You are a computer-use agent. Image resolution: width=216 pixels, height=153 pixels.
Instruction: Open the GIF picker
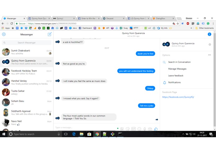click(x=133, y=129)
